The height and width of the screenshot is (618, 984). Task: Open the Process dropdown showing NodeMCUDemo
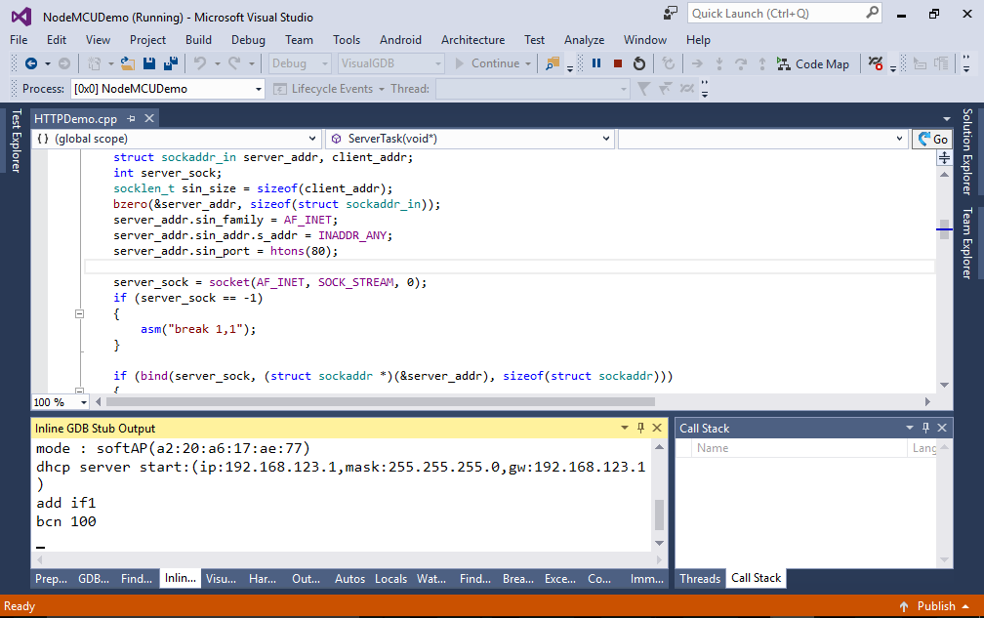click(168, 89)
